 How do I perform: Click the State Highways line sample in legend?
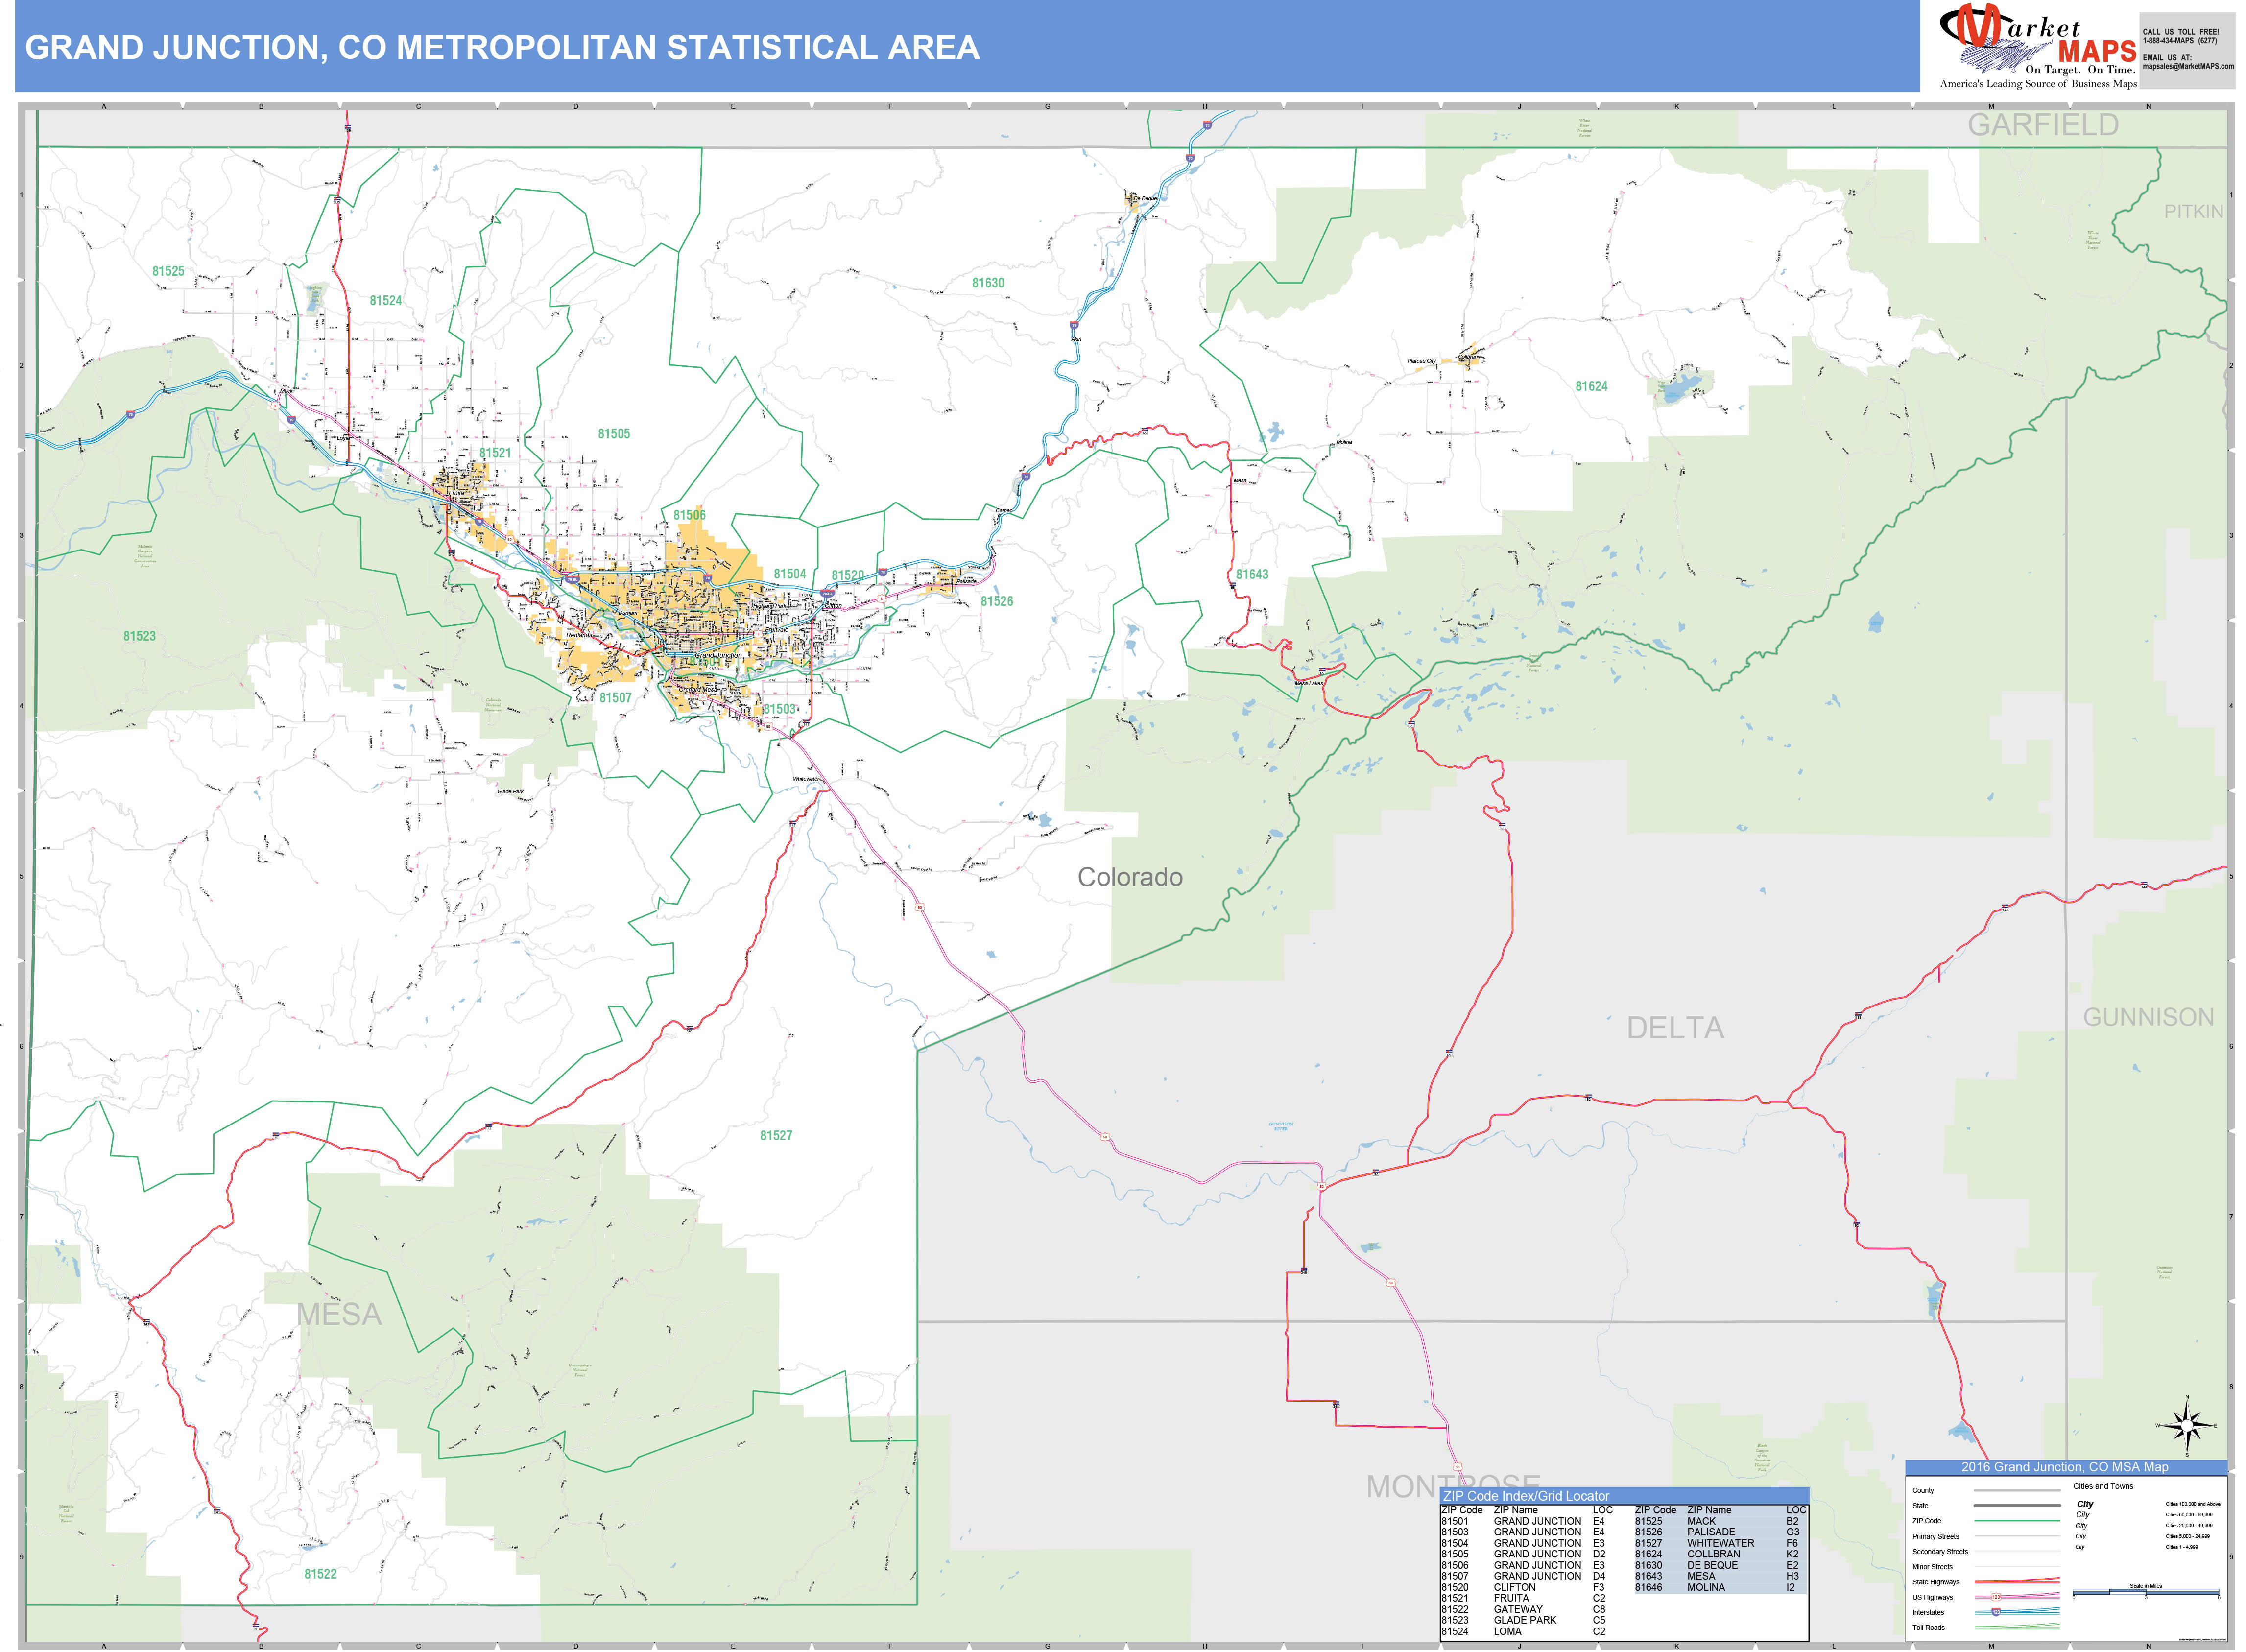pos(2017,1582)
